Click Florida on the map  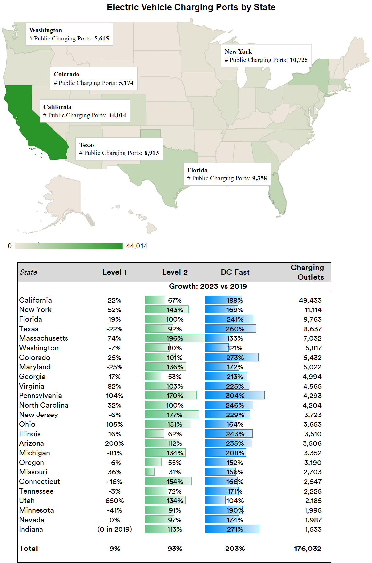click(278, 198)
